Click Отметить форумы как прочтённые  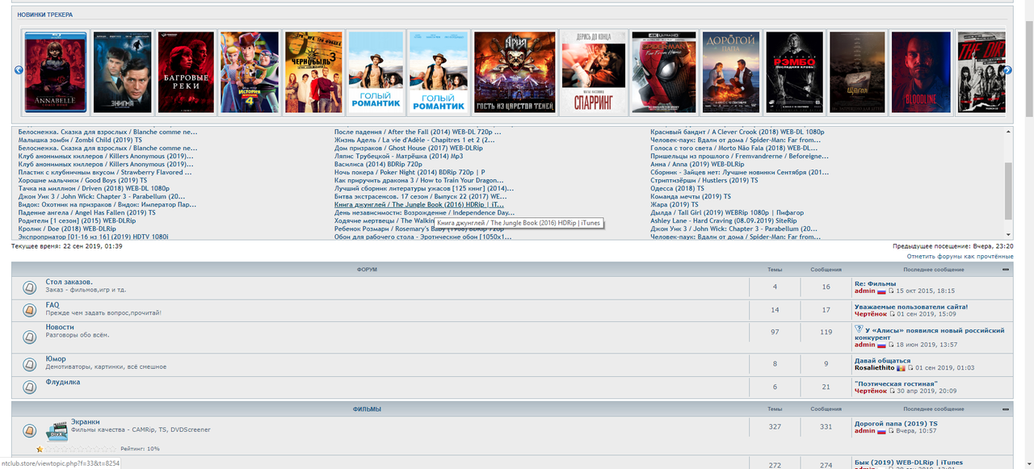[x=960, y=257]
